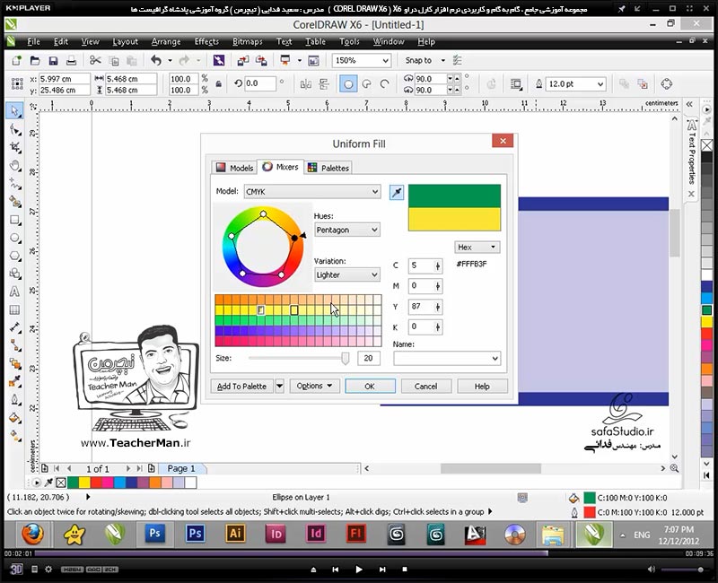
Task: Select the Shape tool in toolbox
Action: (x=15, y=130)
